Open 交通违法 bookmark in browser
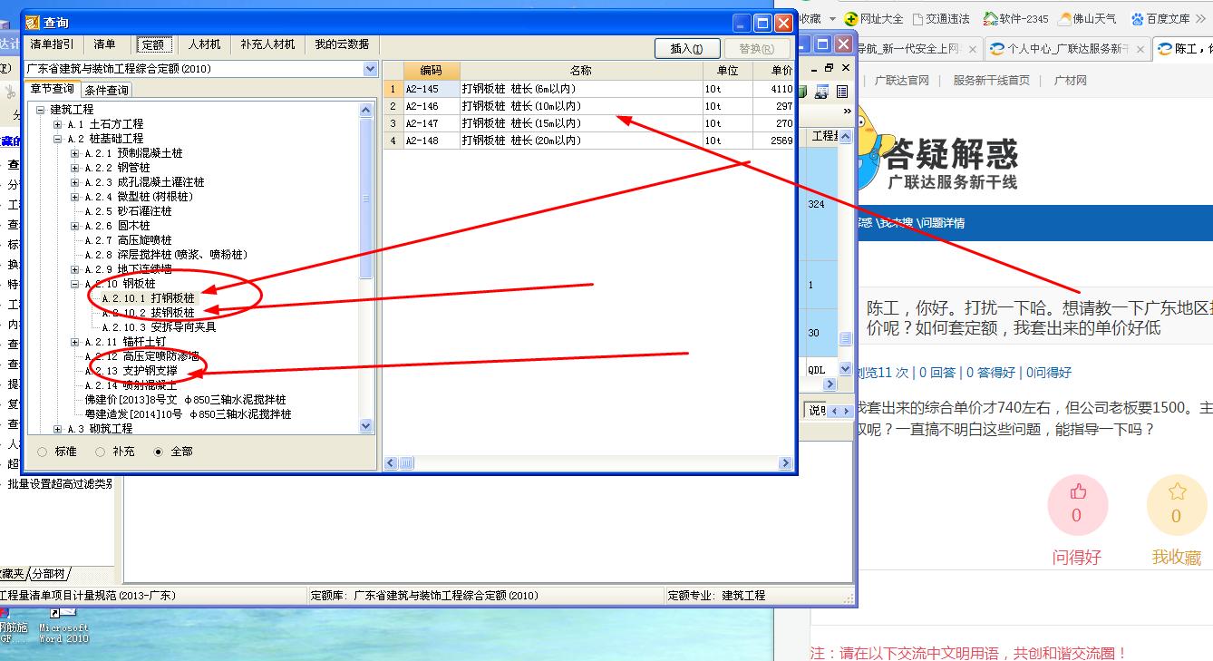This screenshot has width=1213, height=661. point(940,18)
